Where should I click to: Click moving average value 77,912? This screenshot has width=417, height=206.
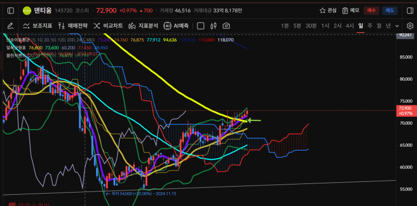click(x=154, y=40)
